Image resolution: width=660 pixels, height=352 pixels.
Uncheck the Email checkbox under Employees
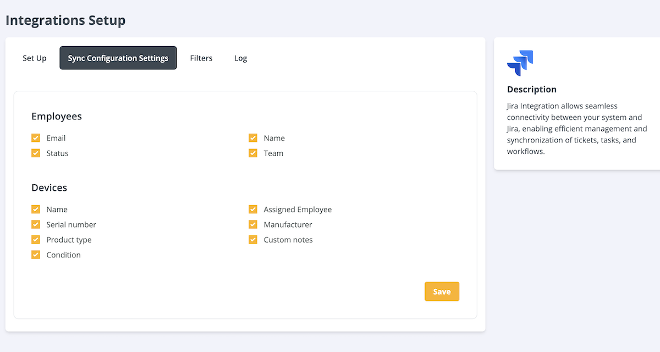point(36,138)
